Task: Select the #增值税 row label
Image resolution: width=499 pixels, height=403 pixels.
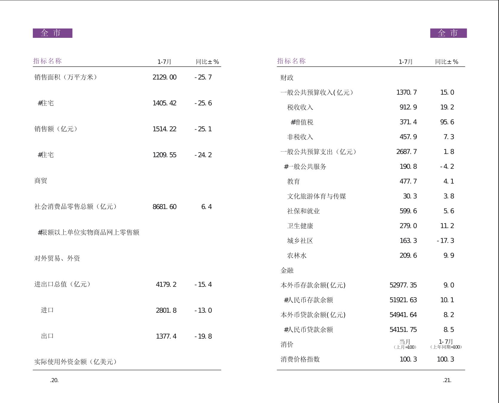Action: coord(302,122)
